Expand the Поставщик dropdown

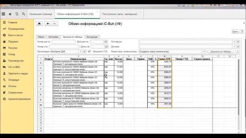coord(234,42)
